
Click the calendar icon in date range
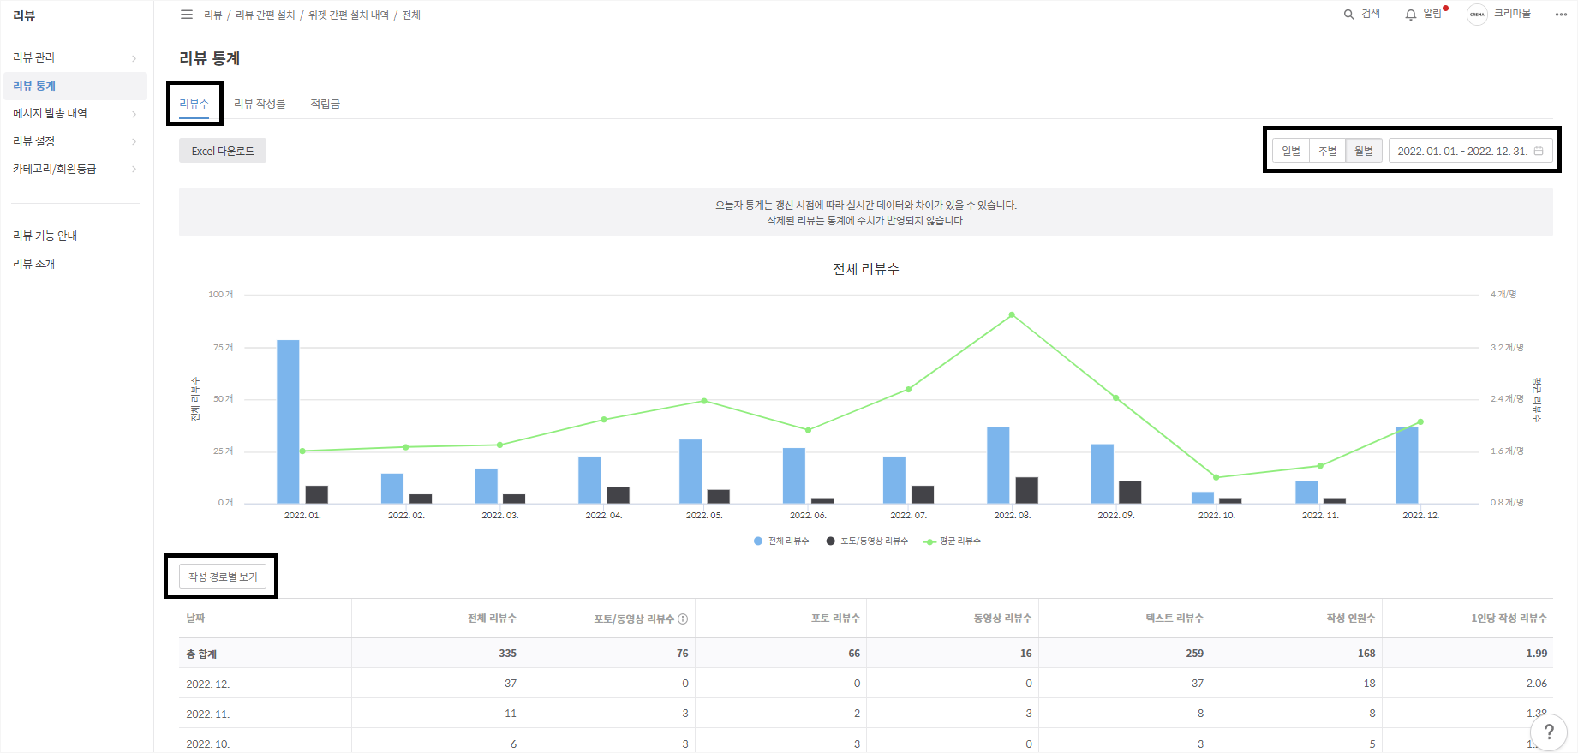(1539, 151)
